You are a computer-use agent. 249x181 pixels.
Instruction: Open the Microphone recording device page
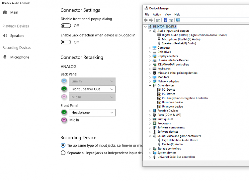tap(20, 57)
